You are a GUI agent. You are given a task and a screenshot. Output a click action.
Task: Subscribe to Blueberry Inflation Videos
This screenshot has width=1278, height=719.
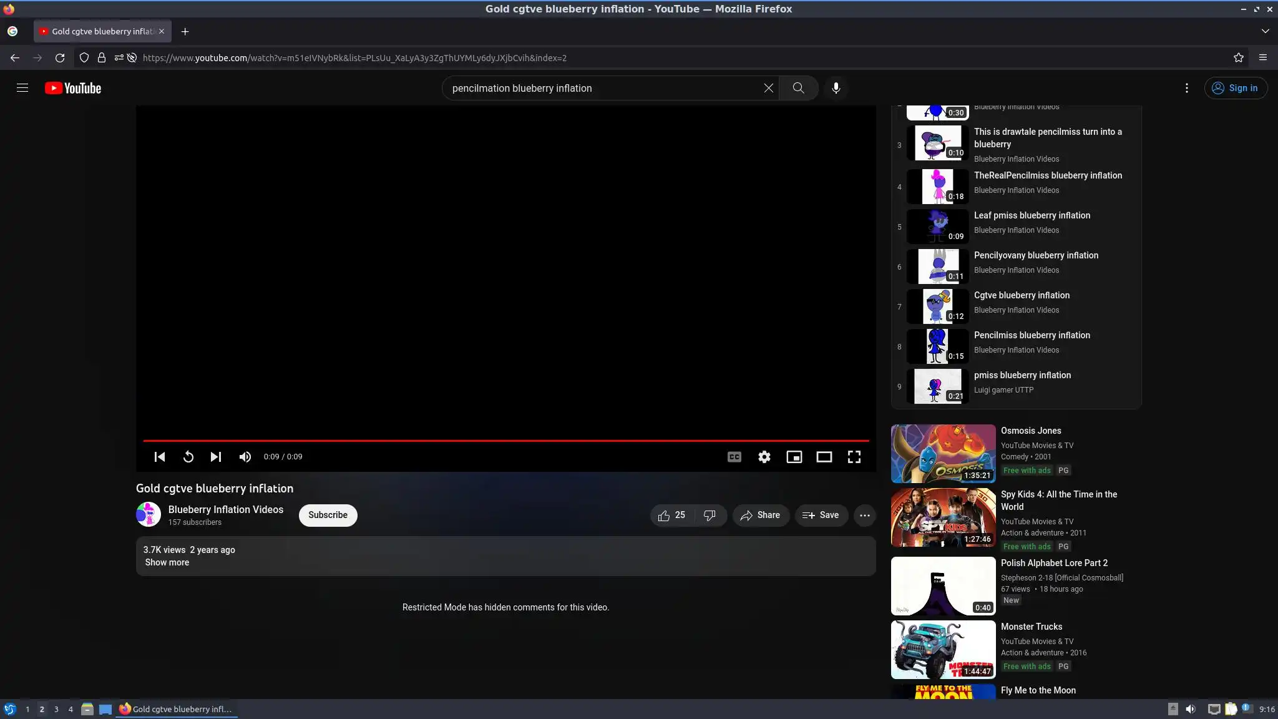point(328,516)
